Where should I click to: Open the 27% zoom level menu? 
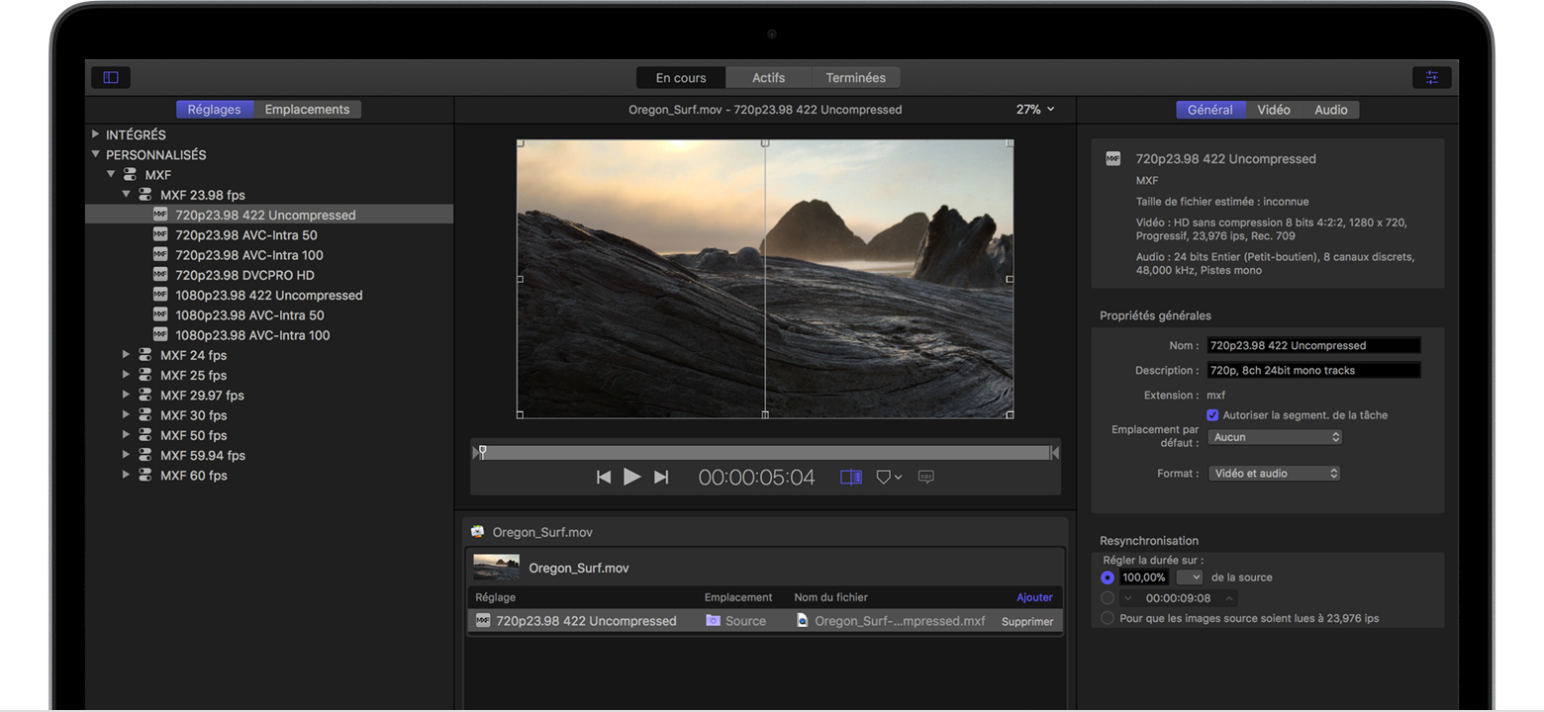[1034, 110]
